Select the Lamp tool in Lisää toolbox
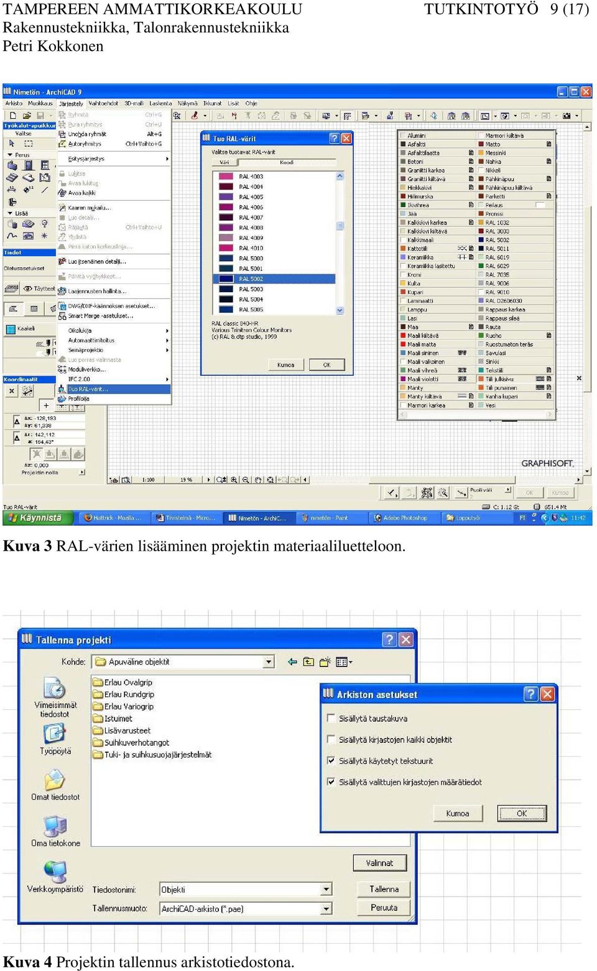Image resolution: width=597 pixels, height=971 pixels. click(45, 224)
